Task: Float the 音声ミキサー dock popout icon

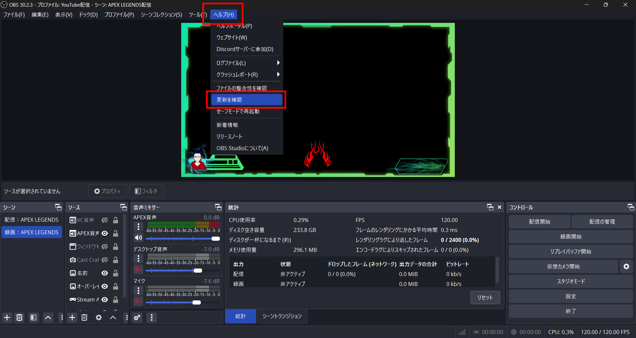Action: 218,207
